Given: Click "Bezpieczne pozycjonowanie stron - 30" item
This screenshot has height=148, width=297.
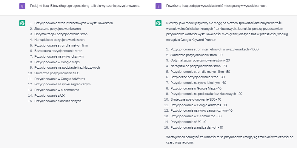Looking at the screenshot, I should (x=198, y=77).
